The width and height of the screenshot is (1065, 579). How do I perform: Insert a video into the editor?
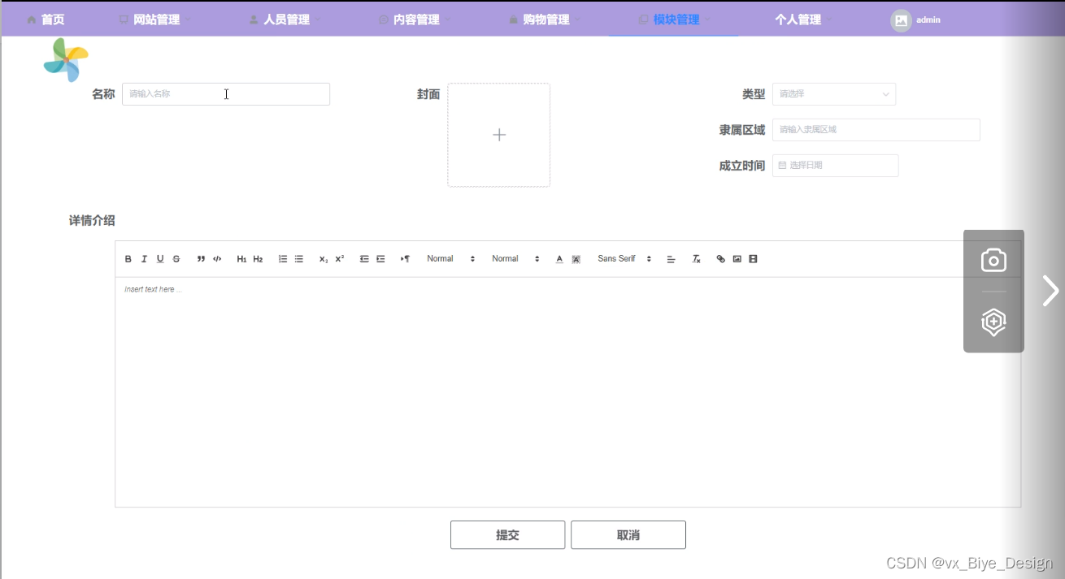click(753, 259)
